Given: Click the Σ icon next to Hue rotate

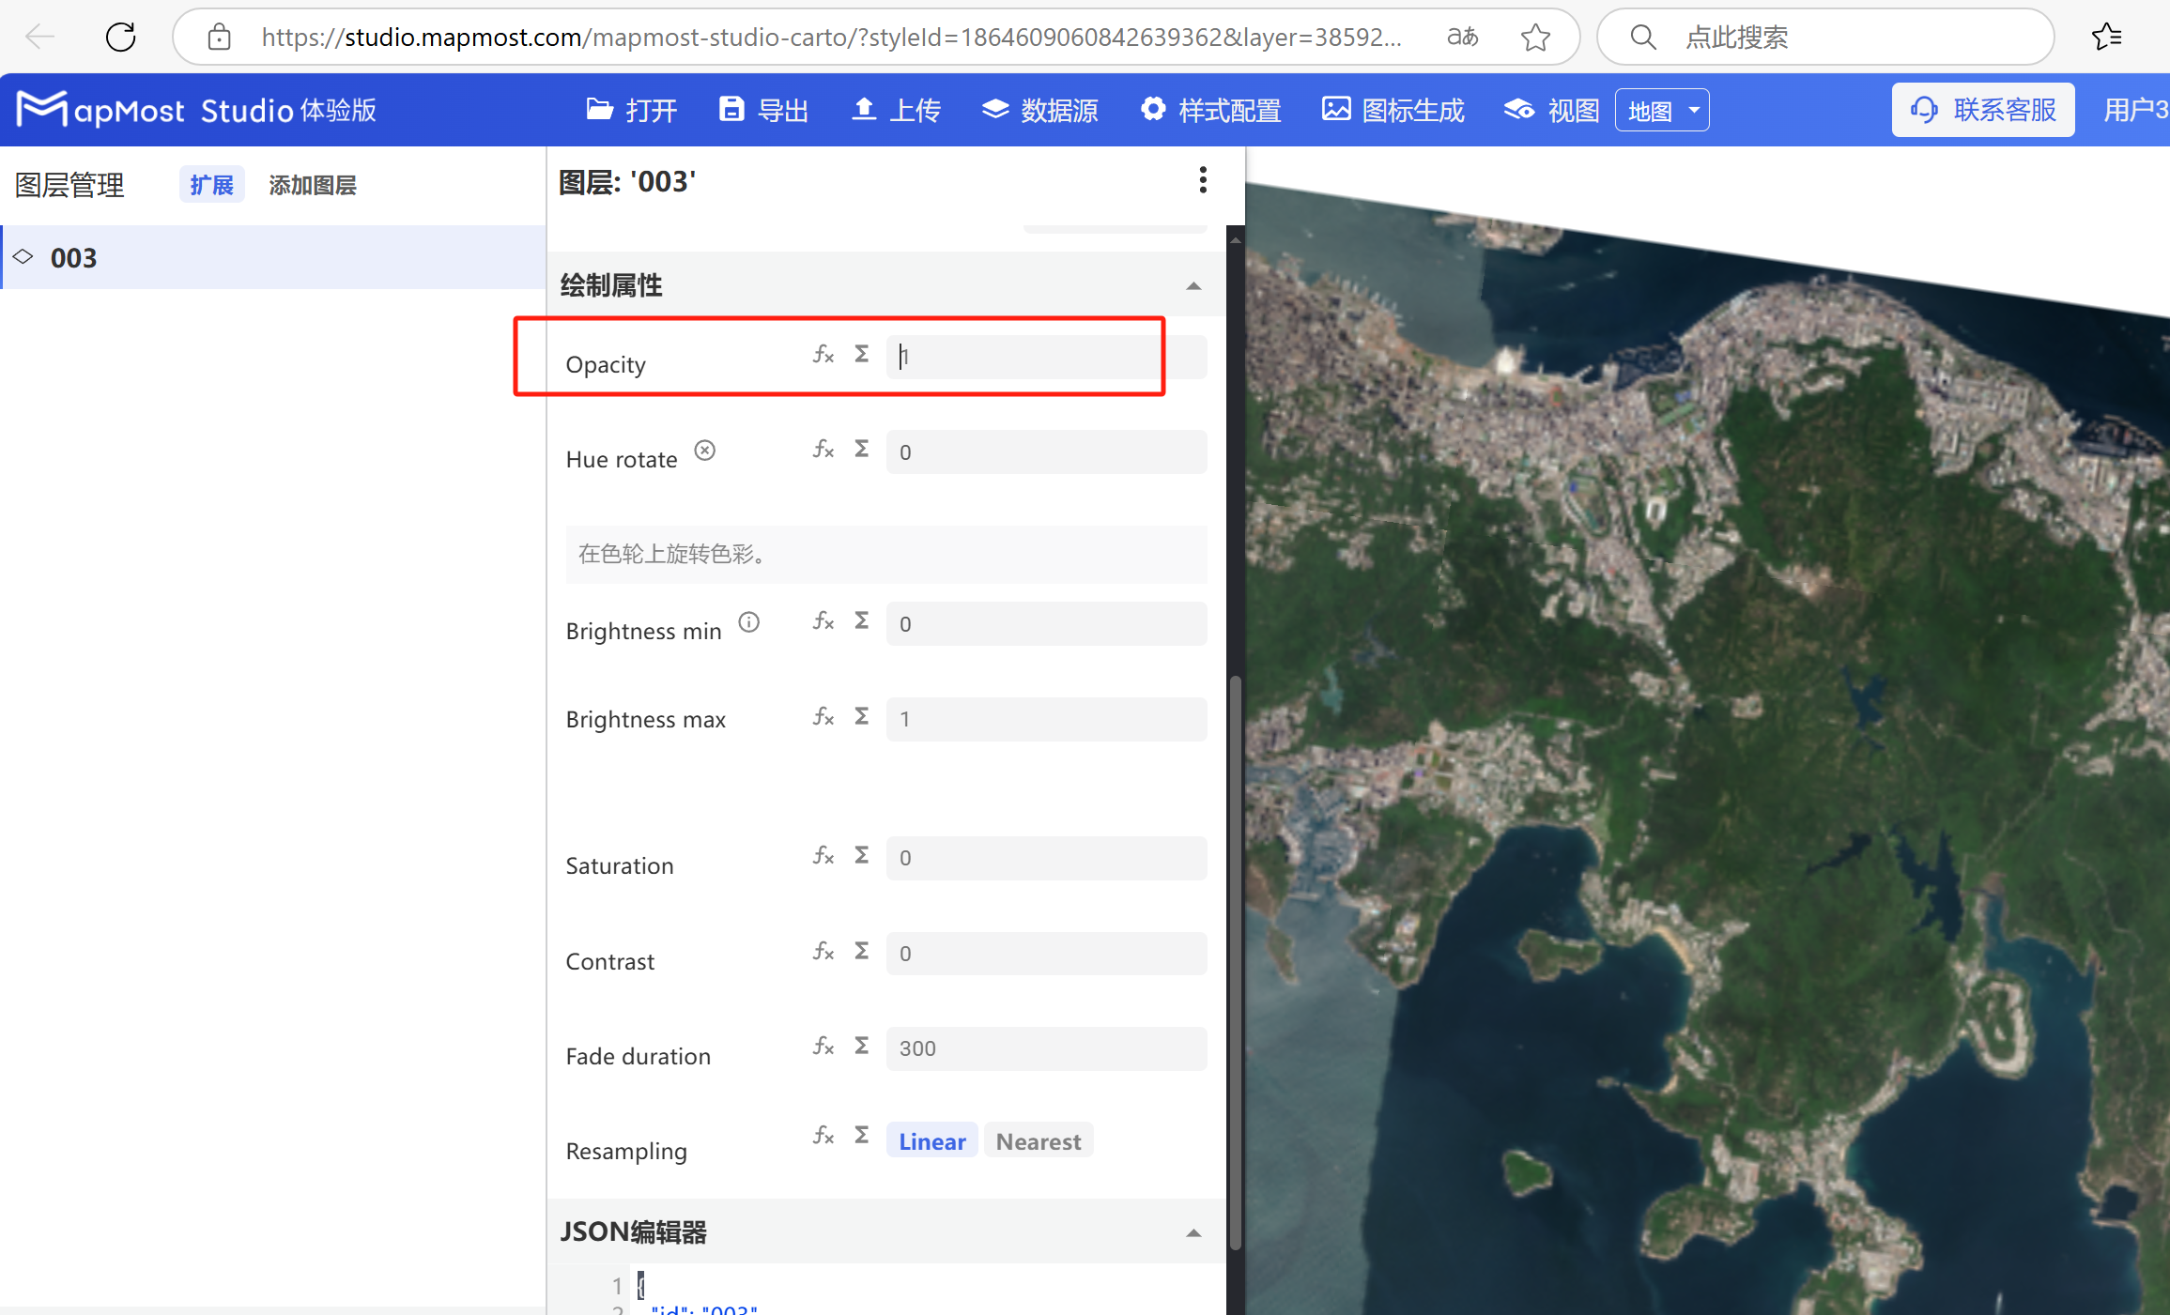Looking at the screenshot, I should (861, 449).
